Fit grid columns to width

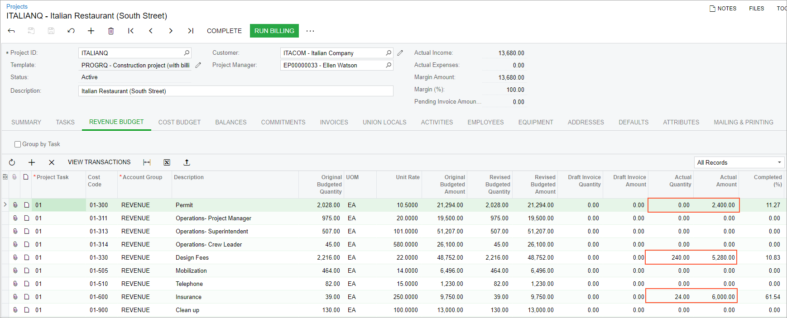click(x=147, y=162)
